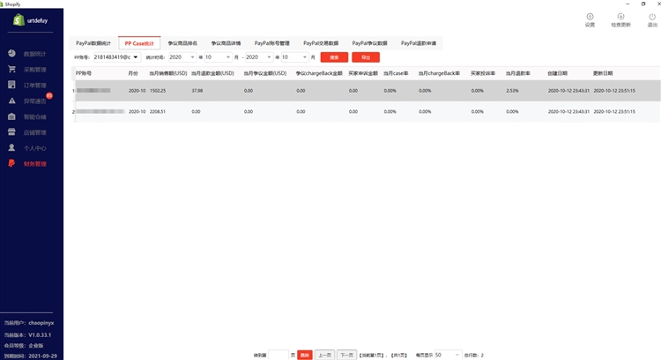The image size is (661, 360).
Task: Click the 当月chargeBack率 column header
Action: click(439, 73)
